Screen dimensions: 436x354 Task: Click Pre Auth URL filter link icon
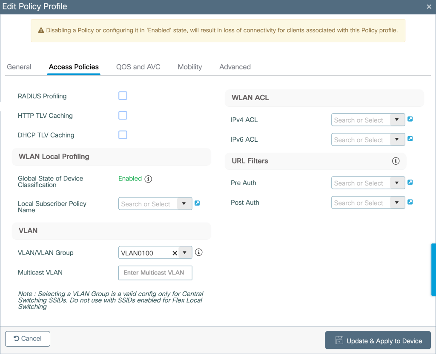click(x=410, y=182)
